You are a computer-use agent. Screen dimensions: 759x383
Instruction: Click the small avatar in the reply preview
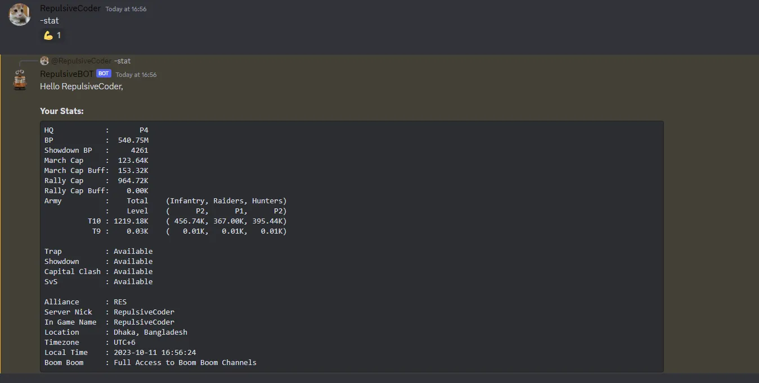click(44, 61)
